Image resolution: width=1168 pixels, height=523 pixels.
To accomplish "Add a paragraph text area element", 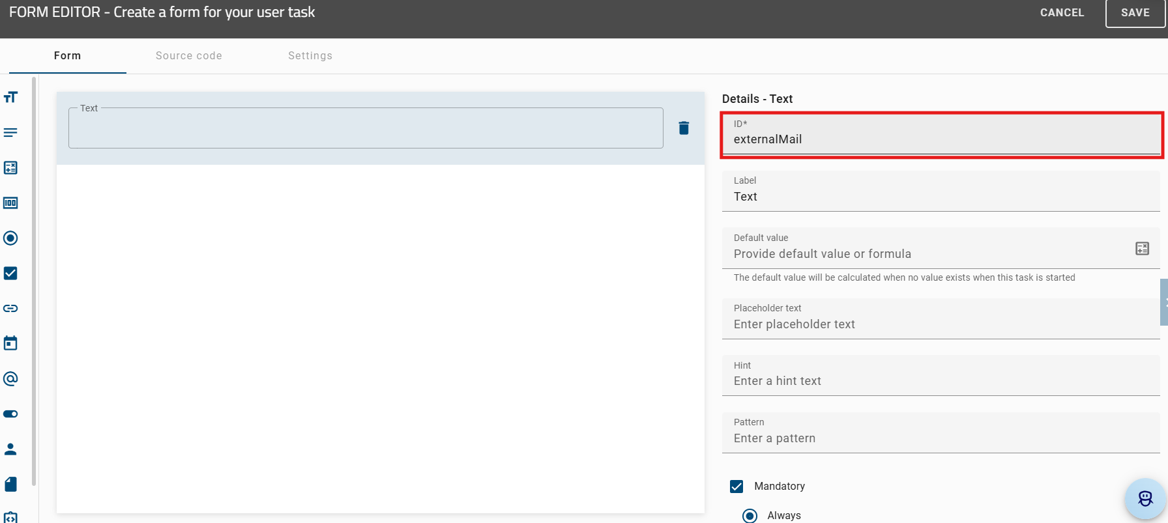I will click(x=10, y=133).
